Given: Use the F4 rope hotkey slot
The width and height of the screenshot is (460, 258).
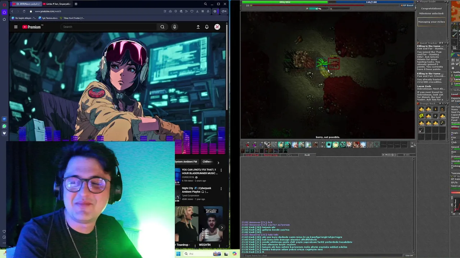Looking at the screenshot, I should (267, 144).
